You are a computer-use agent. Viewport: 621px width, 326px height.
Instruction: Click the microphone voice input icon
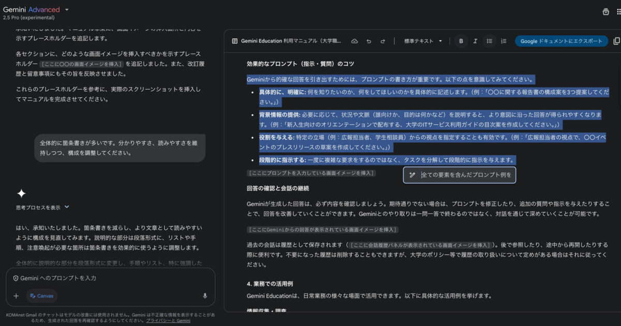pos(205,296)
